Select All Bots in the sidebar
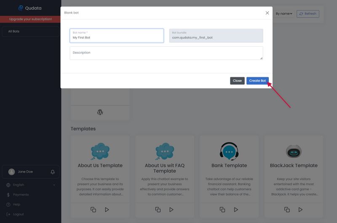 tap(30, 32)
